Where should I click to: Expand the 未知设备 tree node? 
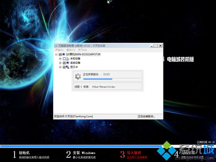60,59
